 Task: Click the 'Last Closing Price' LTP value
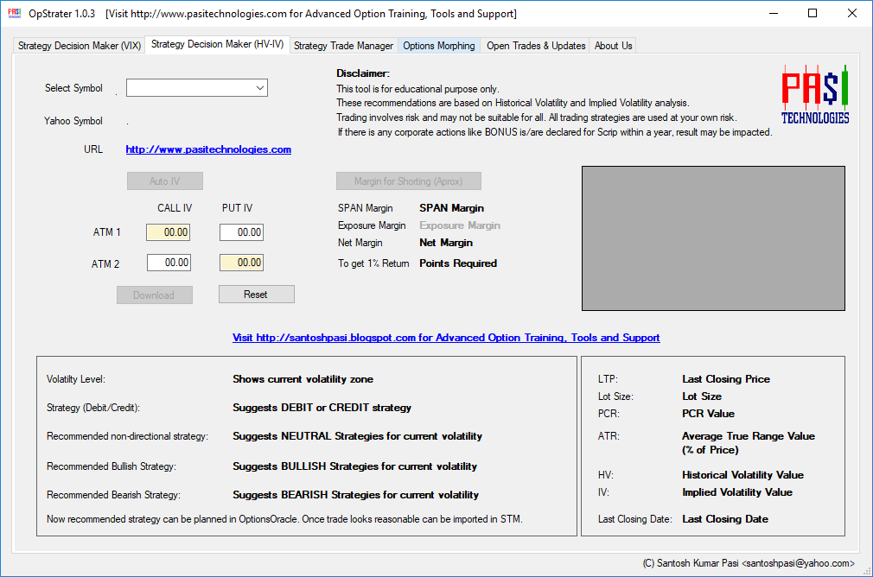[x=726, y=379]
